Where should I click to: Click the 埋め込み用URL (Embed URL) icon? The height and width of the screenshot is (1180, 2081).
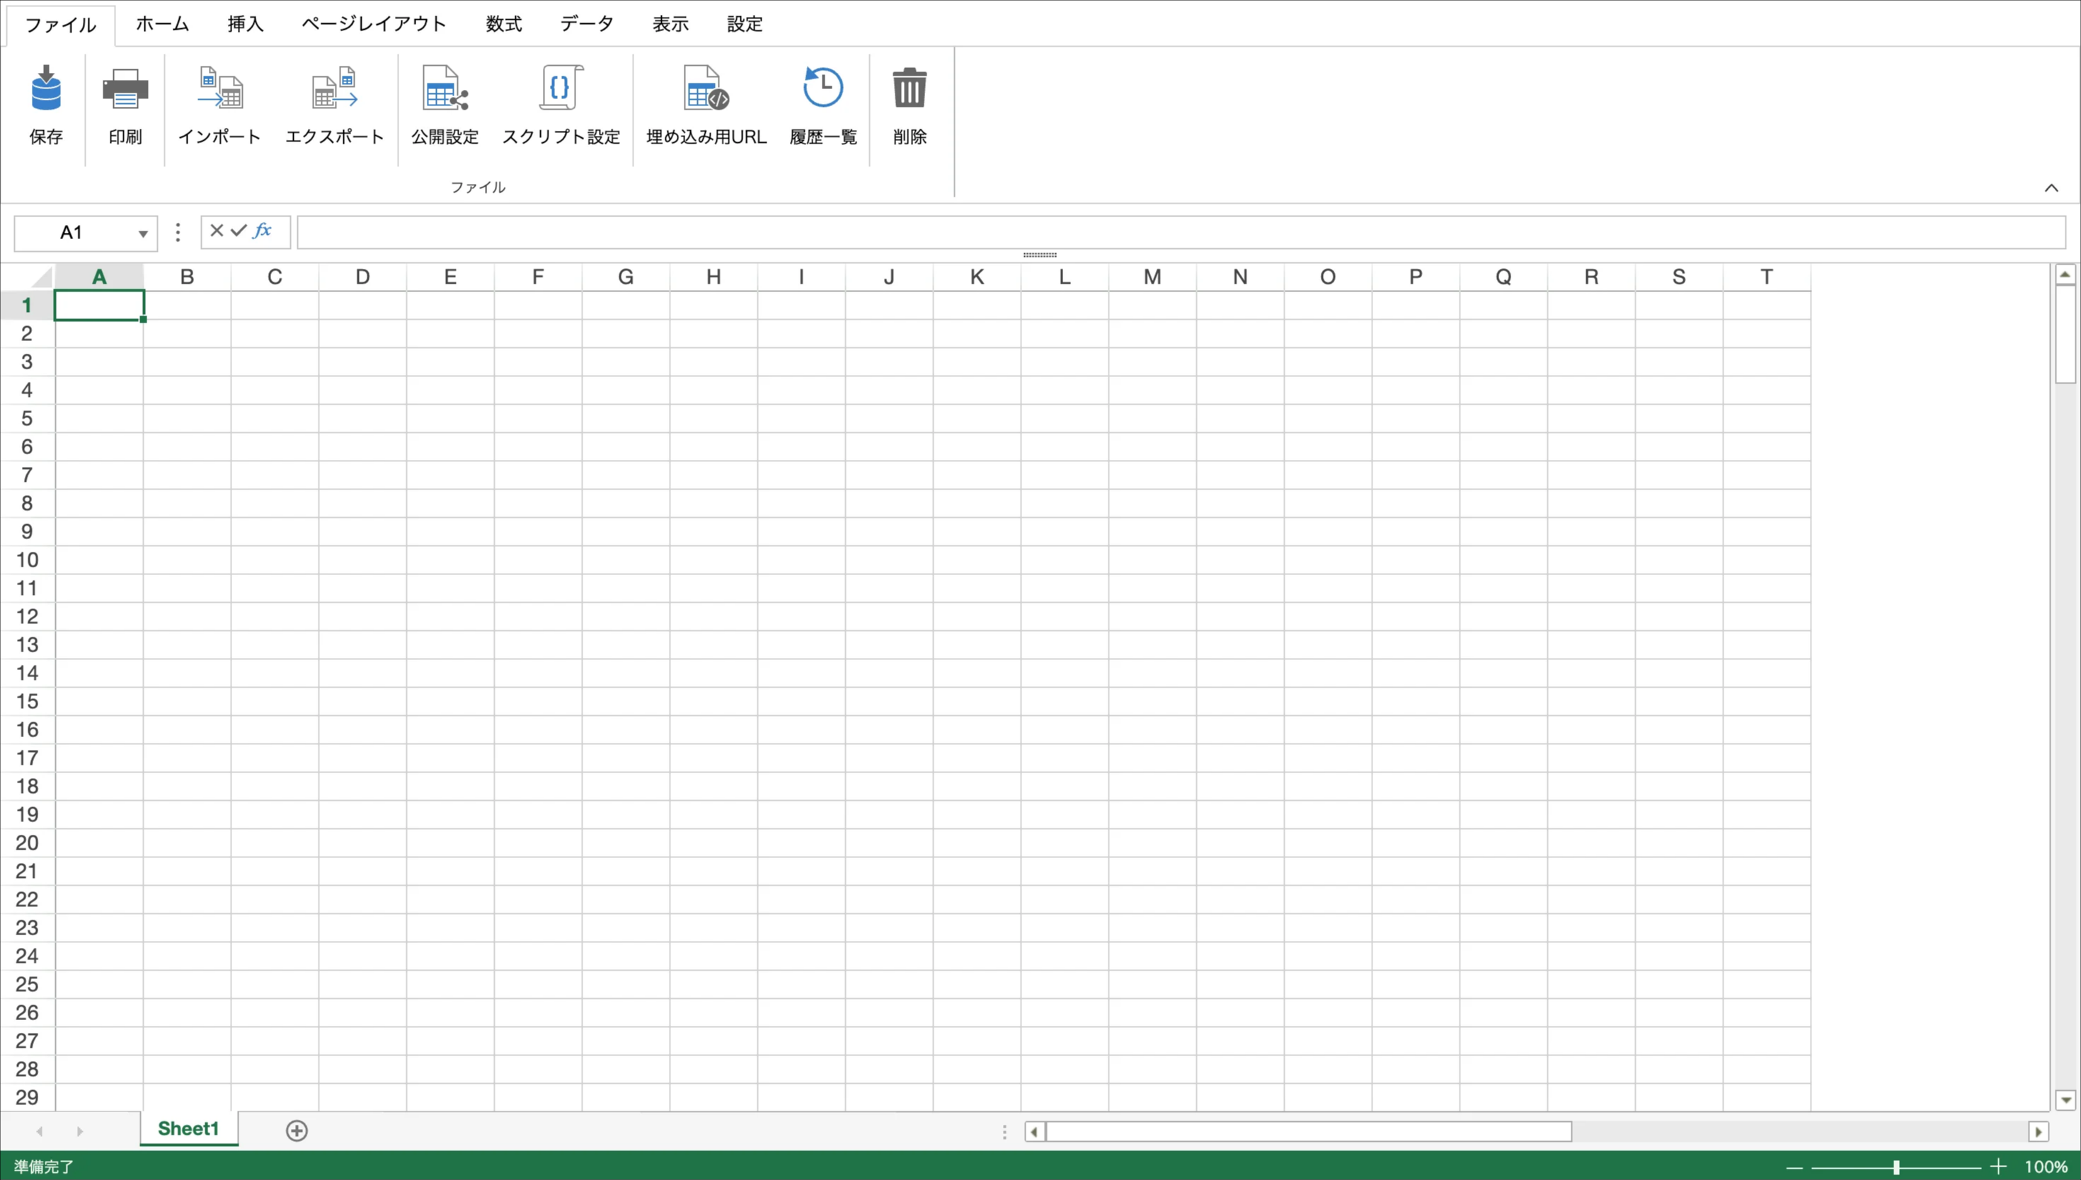pos(705,89)
